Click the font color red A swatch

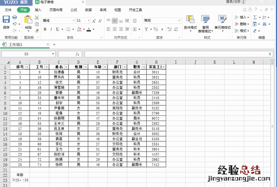pos(87,29)
